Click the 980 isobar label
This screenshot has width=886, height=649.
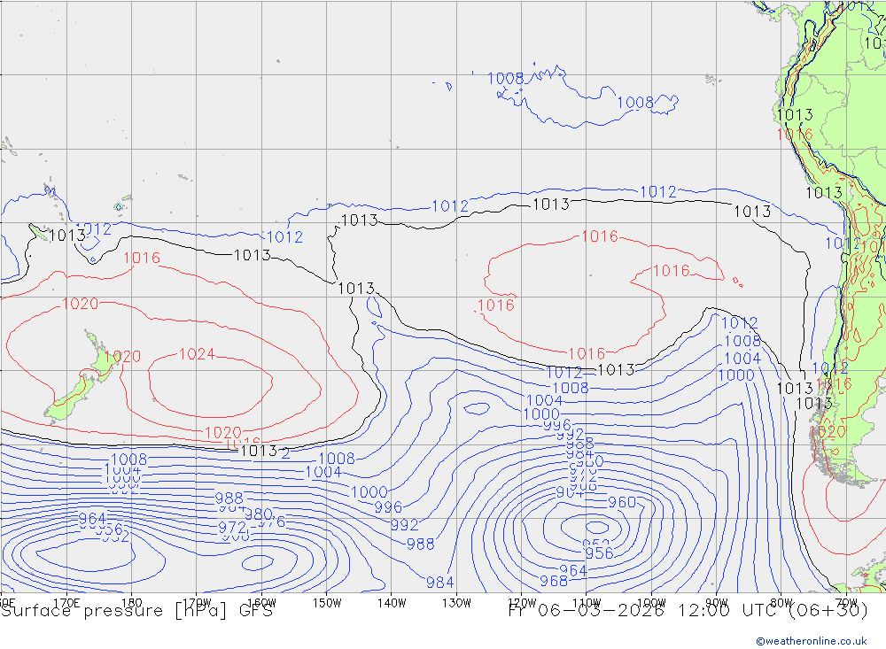(258, 514)
